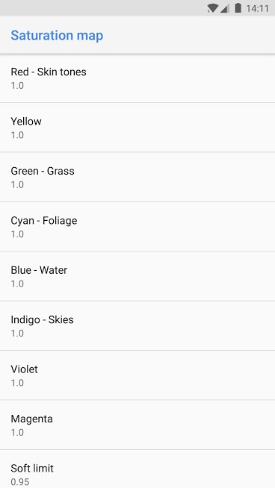Open the Violet saturation setting
The height and width of the screenshot is (488, 275).
tap(137, 375)
